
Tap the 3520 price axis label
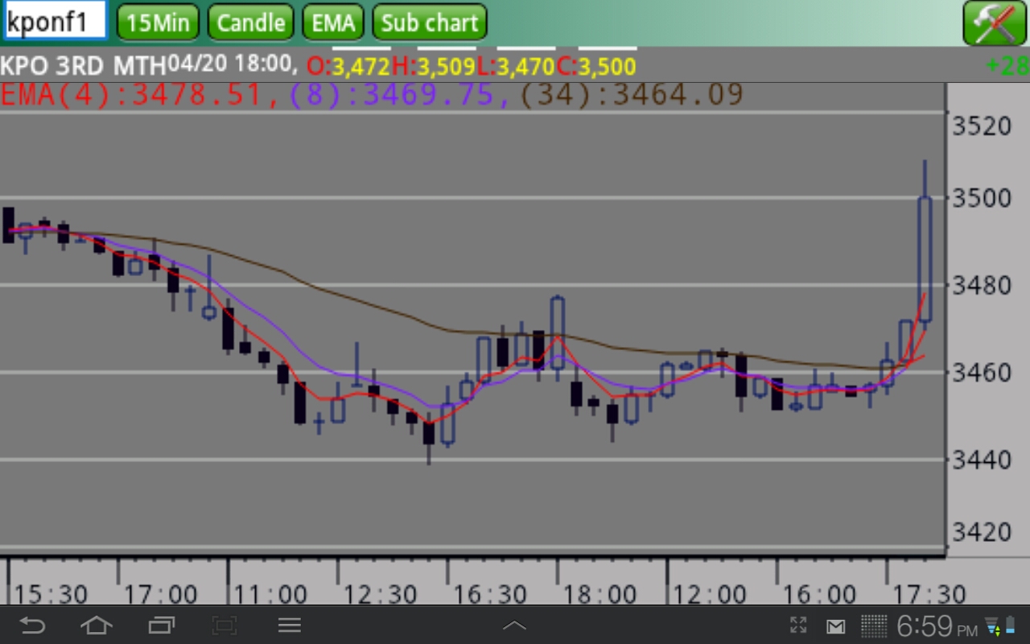[x=981, y=126]
